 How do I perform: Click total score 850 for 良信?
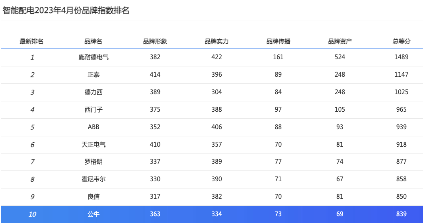402,197
